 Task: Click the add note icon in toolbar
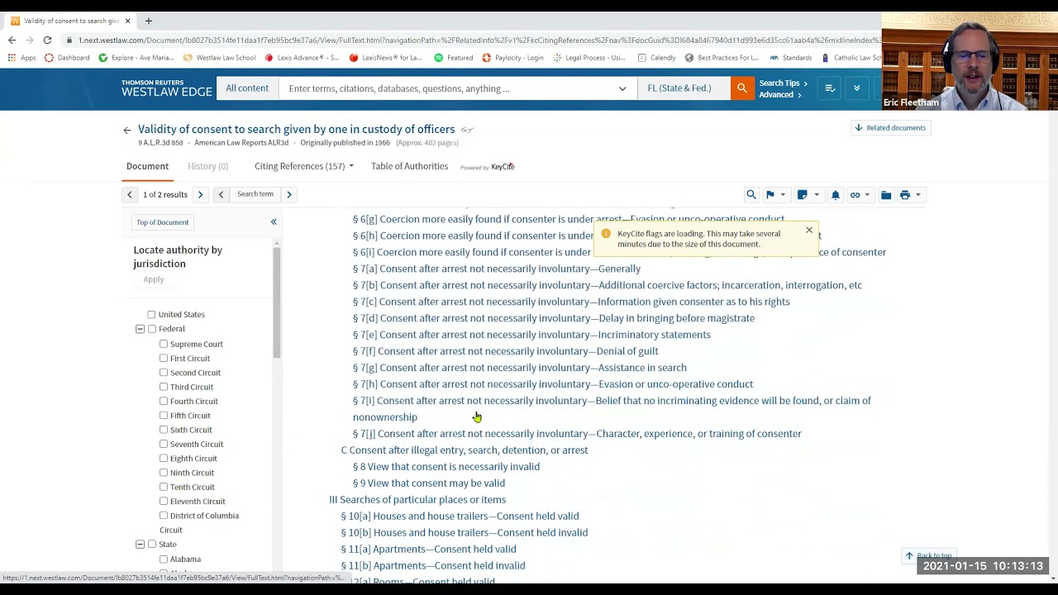(x=802, y=195)
